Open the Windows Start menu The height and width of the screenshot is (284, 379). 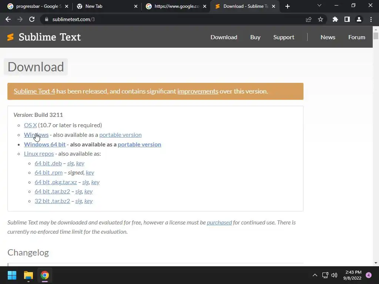tap(12, 275)
